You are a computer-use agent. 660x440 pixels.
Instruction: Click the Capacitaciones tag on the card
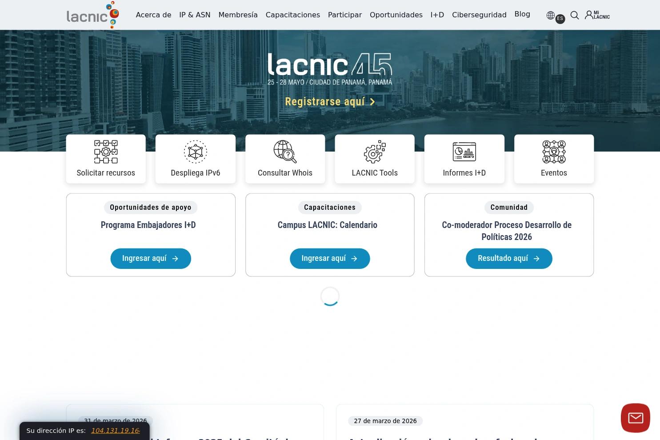pyautogui.click(x=330, y=208)
